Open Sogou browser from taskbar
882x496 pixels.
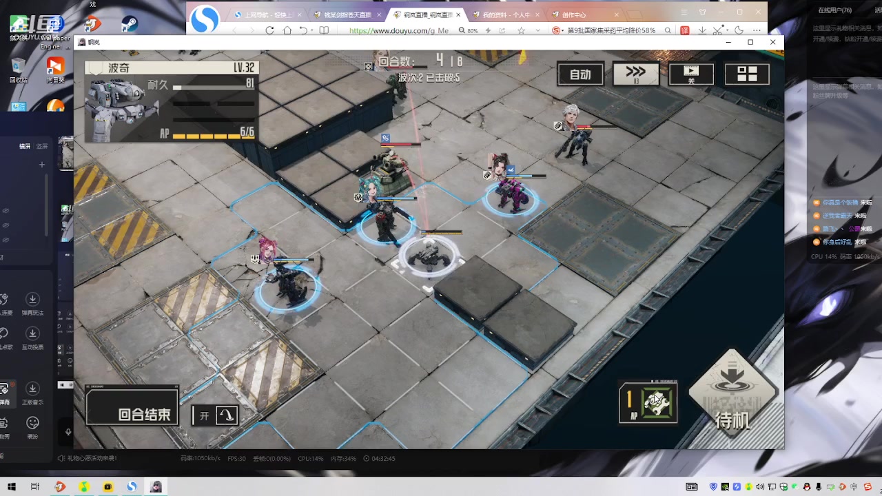132,487
